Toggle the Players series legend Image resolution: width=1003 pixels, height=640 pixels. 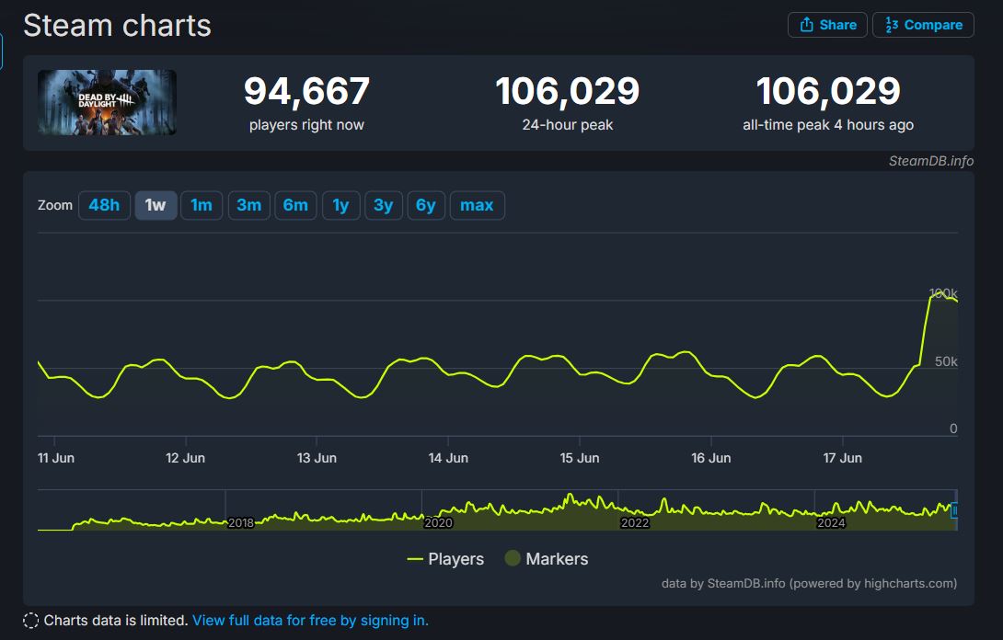point(445,559)
